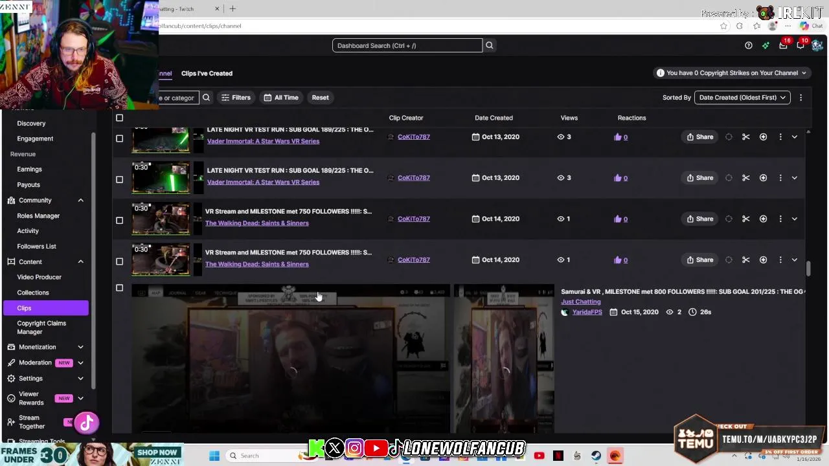Submit the dashboard search with magnifier icon

click(490, 45)
